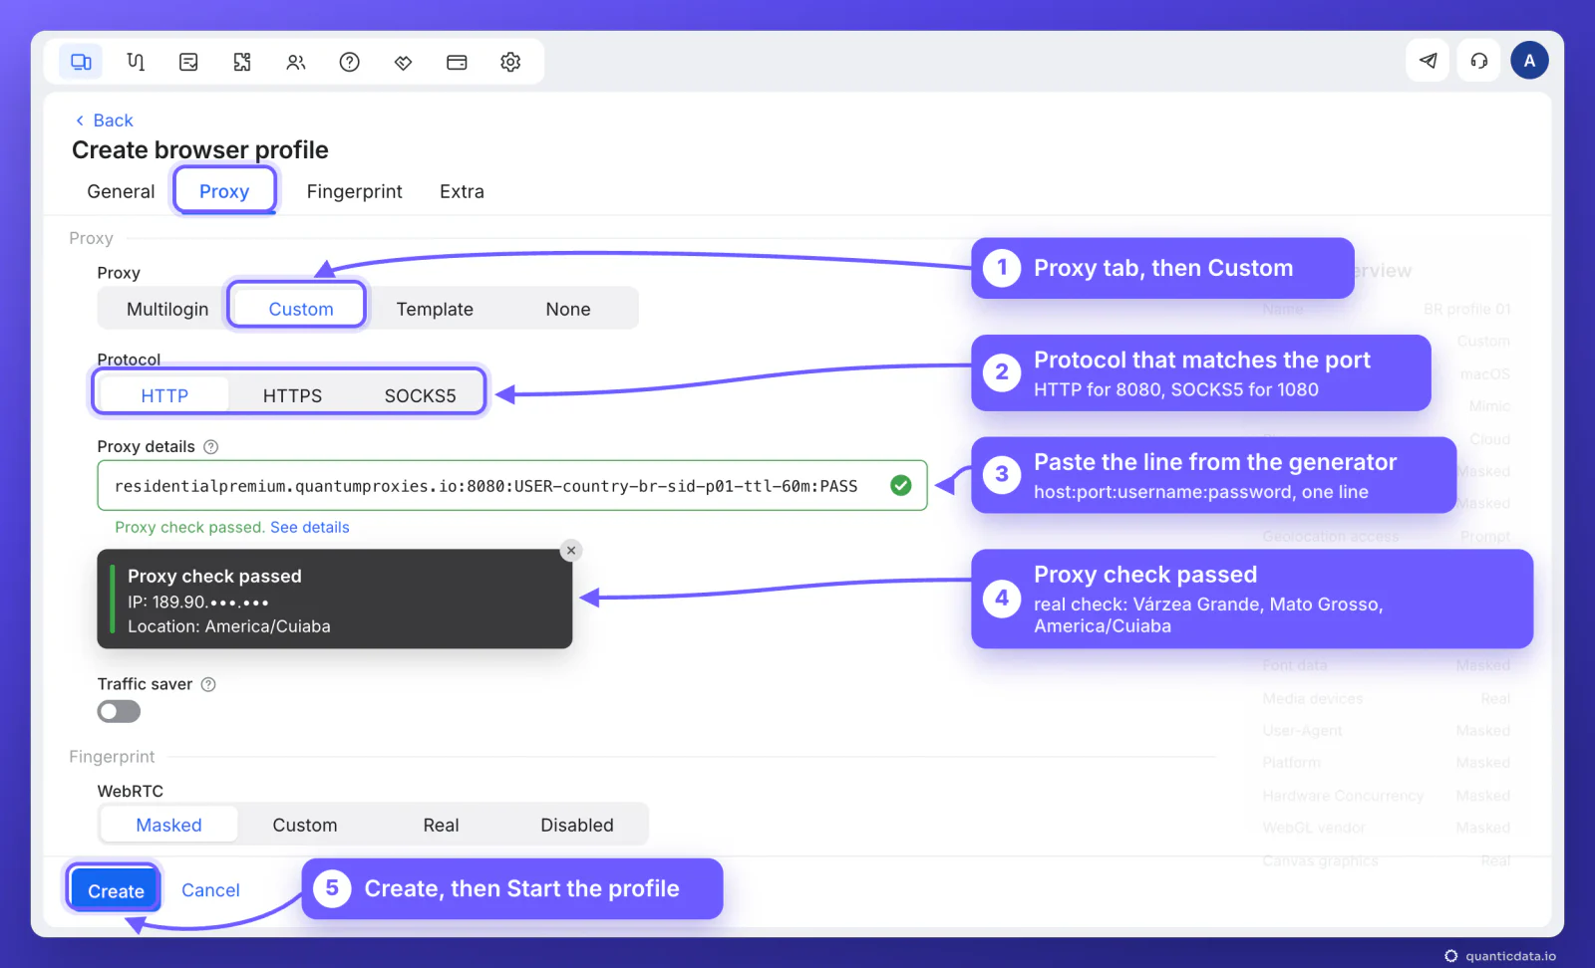Open the browser profiles devices icon

pyautogui.click(x=81, y=62)
